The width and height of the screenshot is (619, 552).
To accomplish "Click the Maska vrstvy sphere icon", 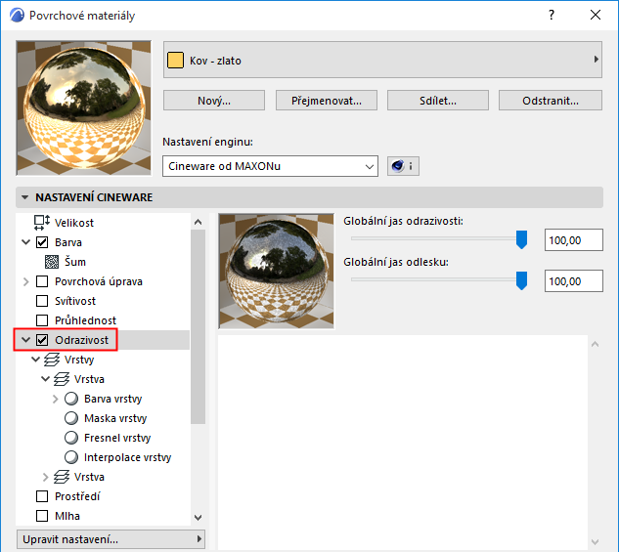I will [x=71, y=418].
